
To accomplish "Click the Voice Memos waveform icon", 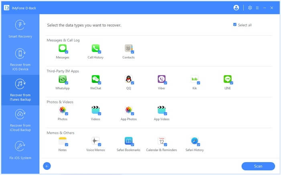I will point(96,141).
